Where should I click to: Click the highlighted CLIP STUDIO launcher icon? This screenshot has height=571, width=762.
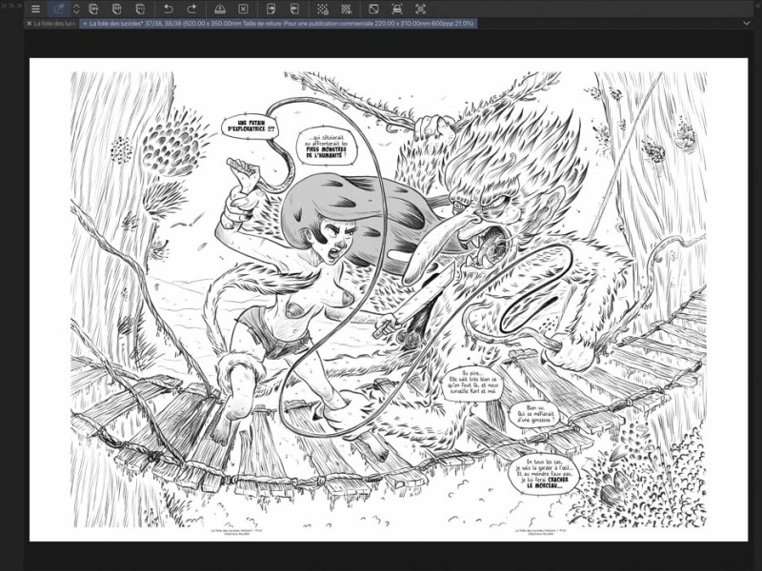[x=59, y=9]
